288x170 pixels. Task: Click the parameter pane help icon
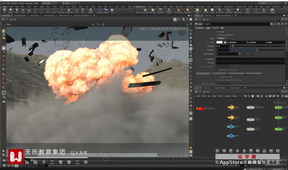click(286, 24)
